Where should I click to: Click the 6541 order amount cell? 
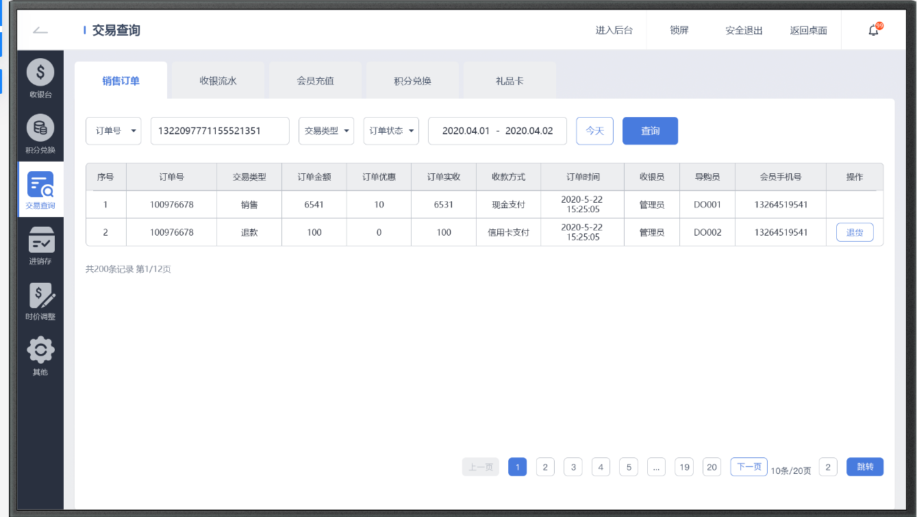coord(314,204)
